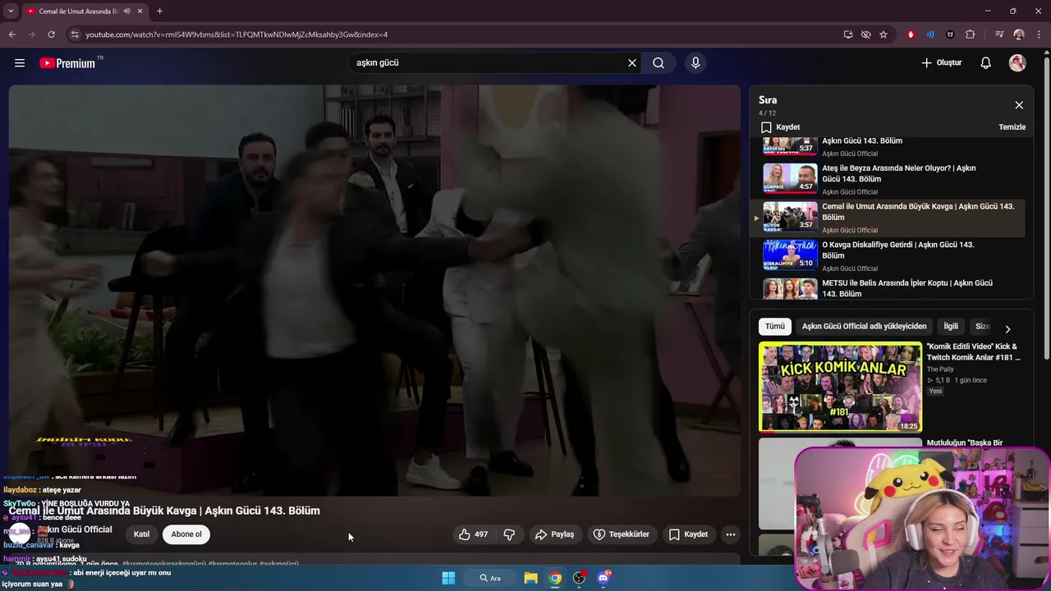Switch to Chrome in the taskbar
1051x591 pixels.
point(555,578)
